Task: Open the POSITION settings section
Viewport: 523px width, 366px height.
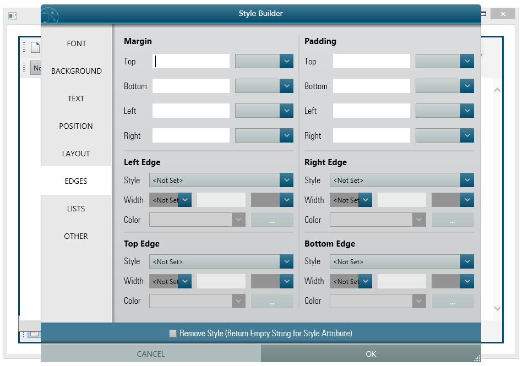Action: (x=76, y=126)
